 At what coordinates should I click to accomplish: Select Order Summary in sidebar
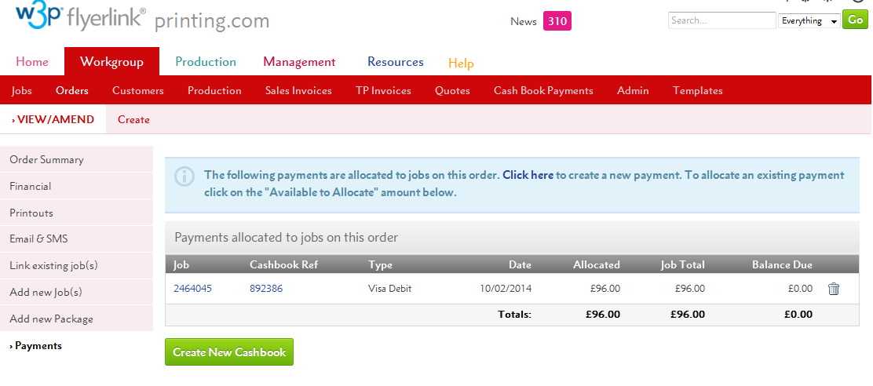pyautogui.click(x=77, y=159)
